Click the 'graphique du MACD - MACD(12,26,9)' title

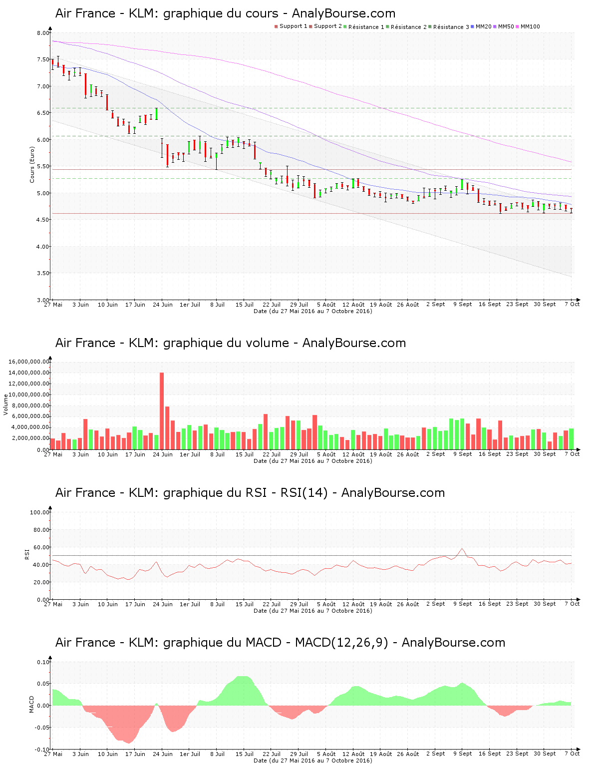point(280,643)
